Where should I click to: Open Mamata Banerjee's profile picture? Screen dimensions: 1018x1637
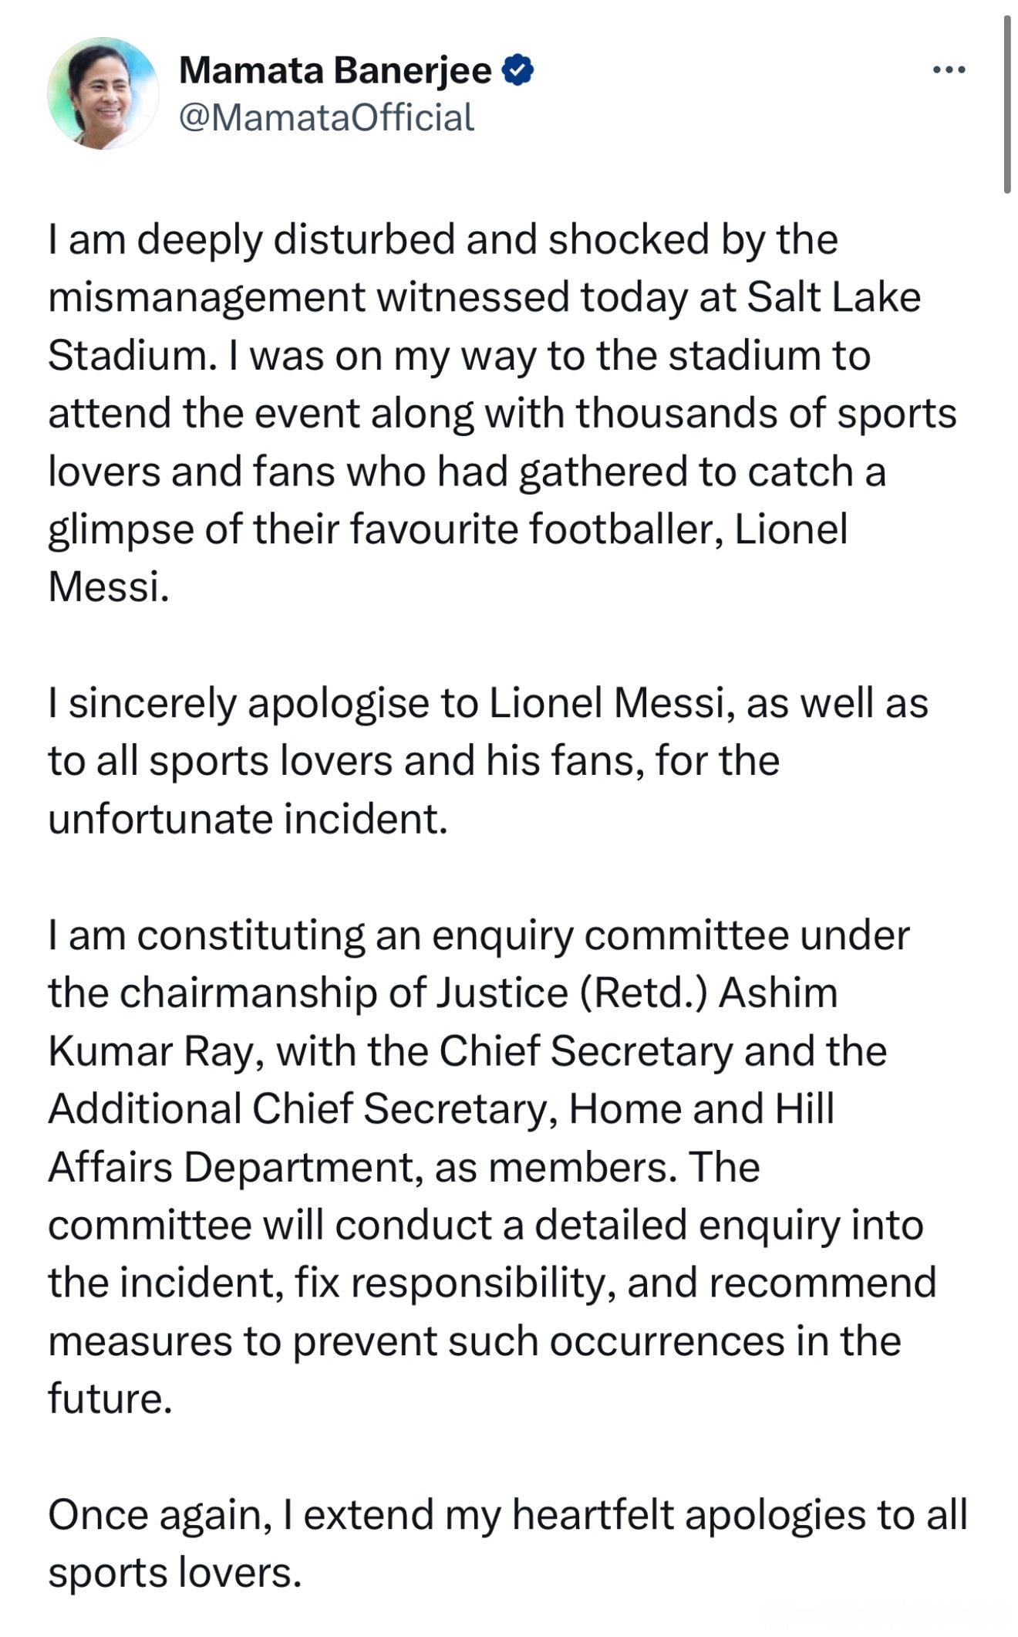[103, 93]
